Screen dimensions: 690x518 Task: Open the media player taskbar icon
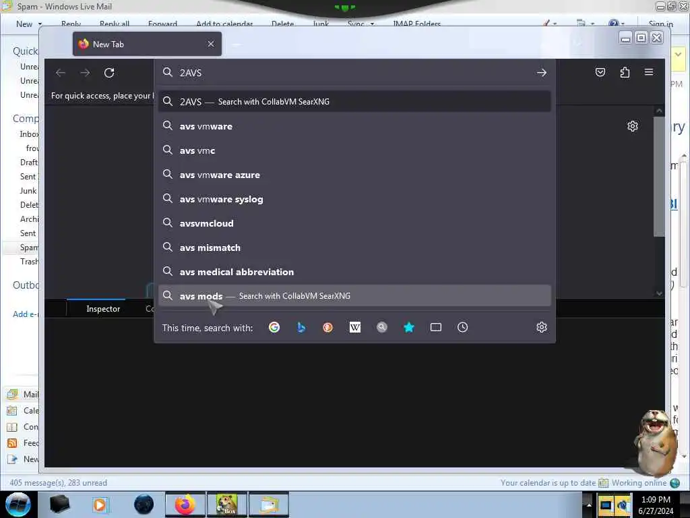[101, 505]
